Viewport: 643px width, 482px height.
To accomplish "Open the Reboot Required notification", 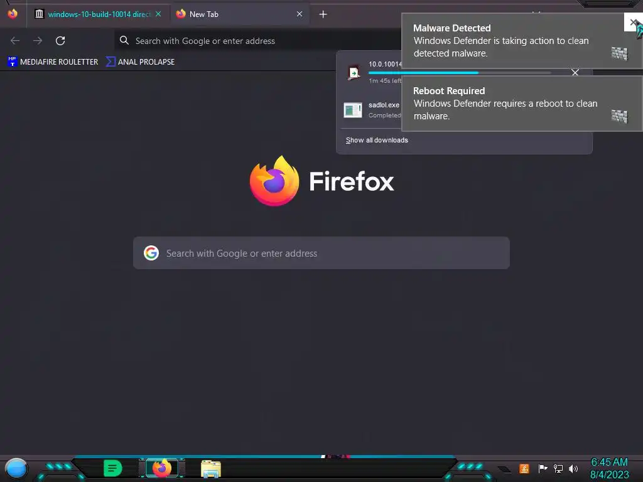I will (522, 104).
